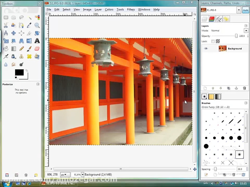Screen dimensions: 250x187
Task: Toggle the Auto follow-image button
Action: point(246,10)
